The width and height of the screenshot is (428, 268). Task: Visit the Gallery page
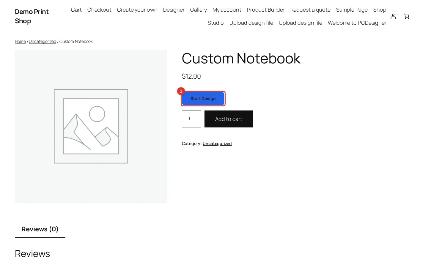[x=198, y=10]
